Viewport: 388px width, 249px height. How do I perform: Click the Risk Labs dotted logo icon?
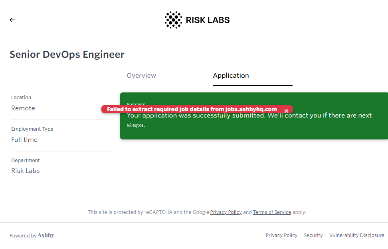click(x=173, y=20)
